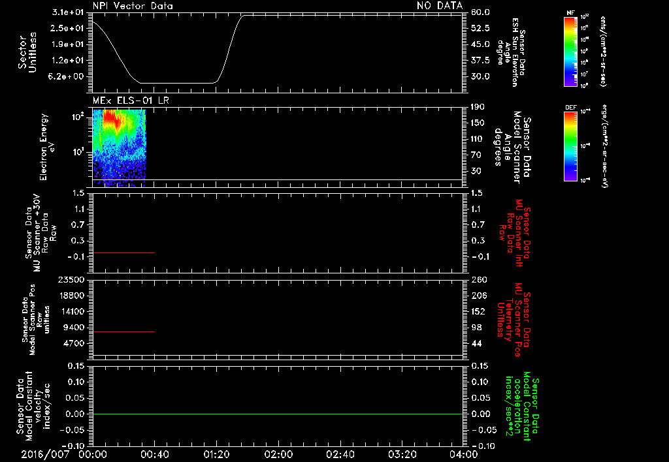Screen dimensions: 669x462
Task: Select the "MEx ELS-01 LR" panel title
Action: pyautogui.click(x=131, y=100)
